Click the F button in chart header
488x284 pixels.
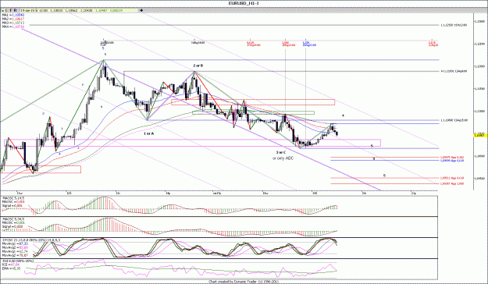[x=11, y=11]
